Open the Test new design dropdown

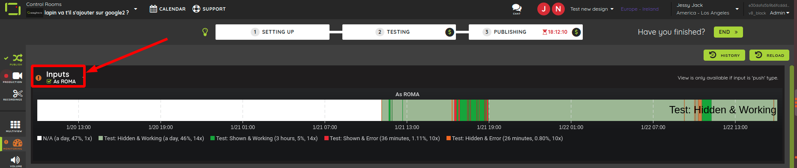coord(592,9)
